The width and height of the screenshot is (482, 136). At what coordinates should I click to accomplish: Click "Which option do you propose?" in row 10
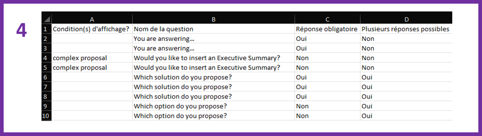click(x=180, y=116)
